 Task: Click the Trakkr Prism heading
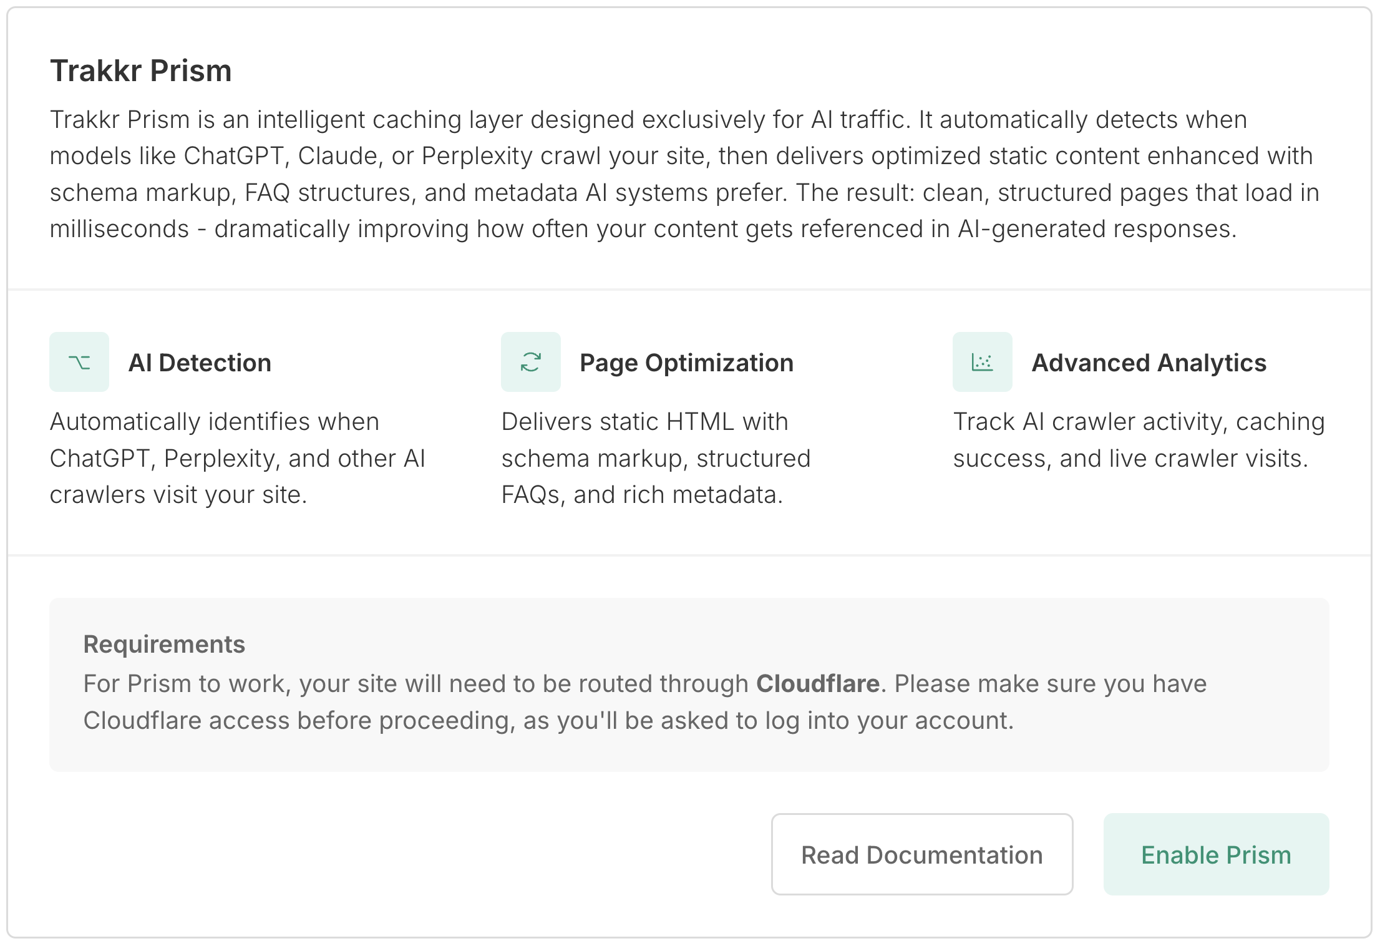pyautogui.click(x=141, y=71)
